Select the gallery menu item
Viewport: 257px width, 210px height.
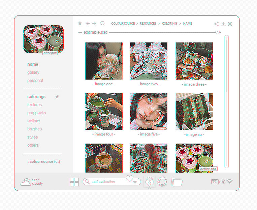(x=33, y=72)
